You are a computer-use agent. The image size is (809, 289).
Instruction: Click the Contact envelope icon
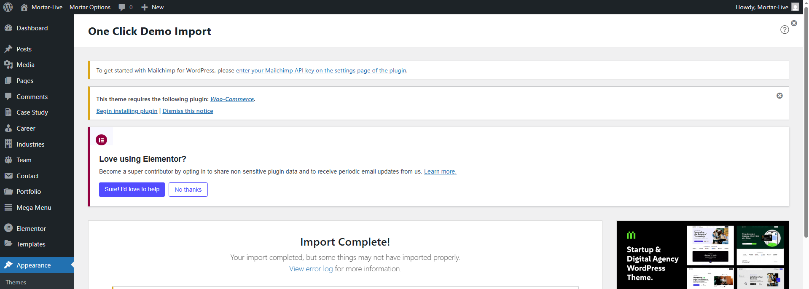(x=8, y=176)
